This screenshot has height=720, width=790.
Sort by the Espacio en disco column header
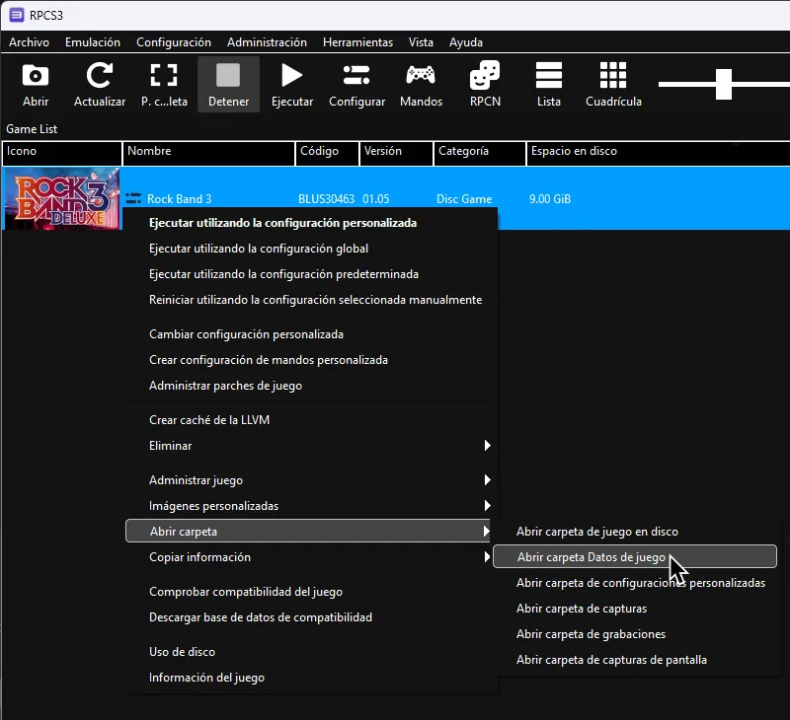pos(658,154)
